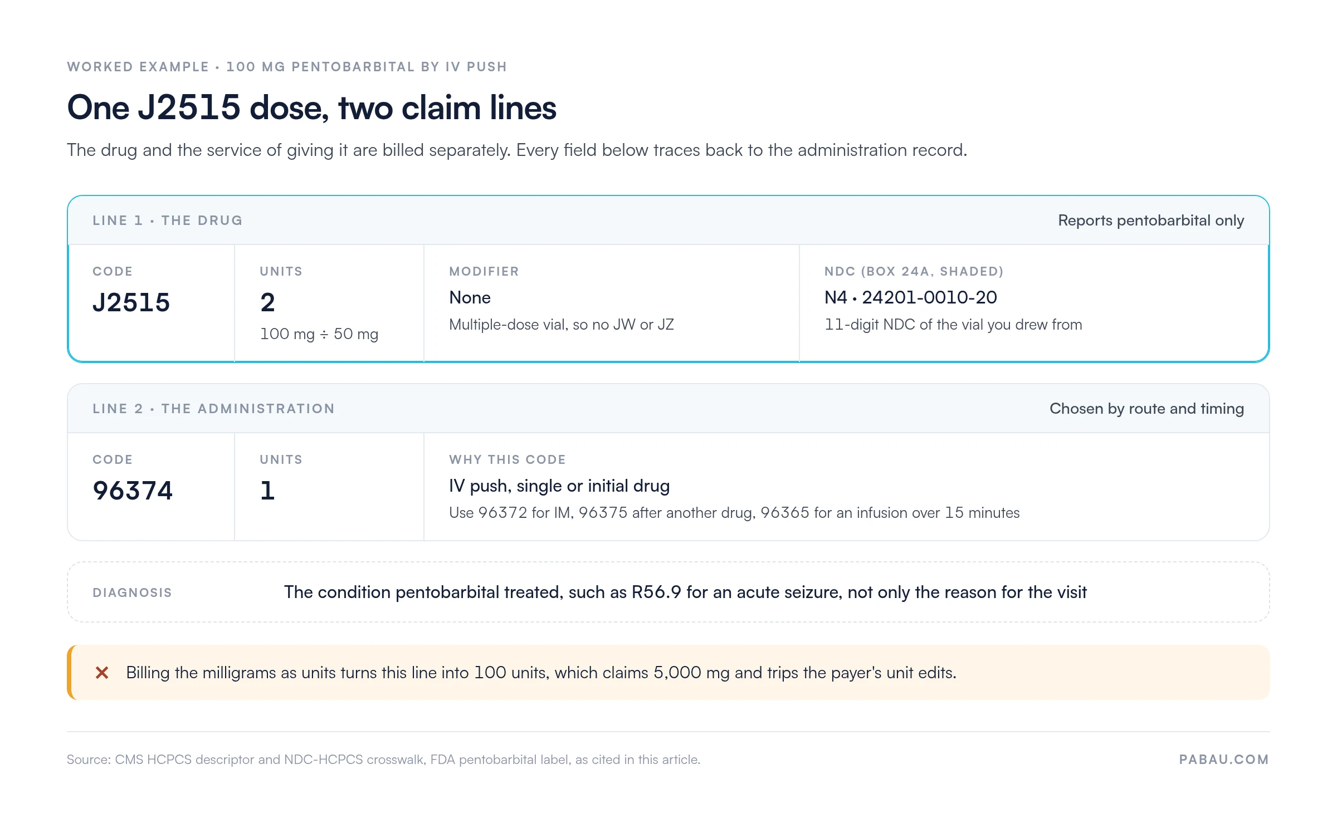
Task: Click '11-digit NDC of the vial you drew from'
Action: (x=953, y=325)
